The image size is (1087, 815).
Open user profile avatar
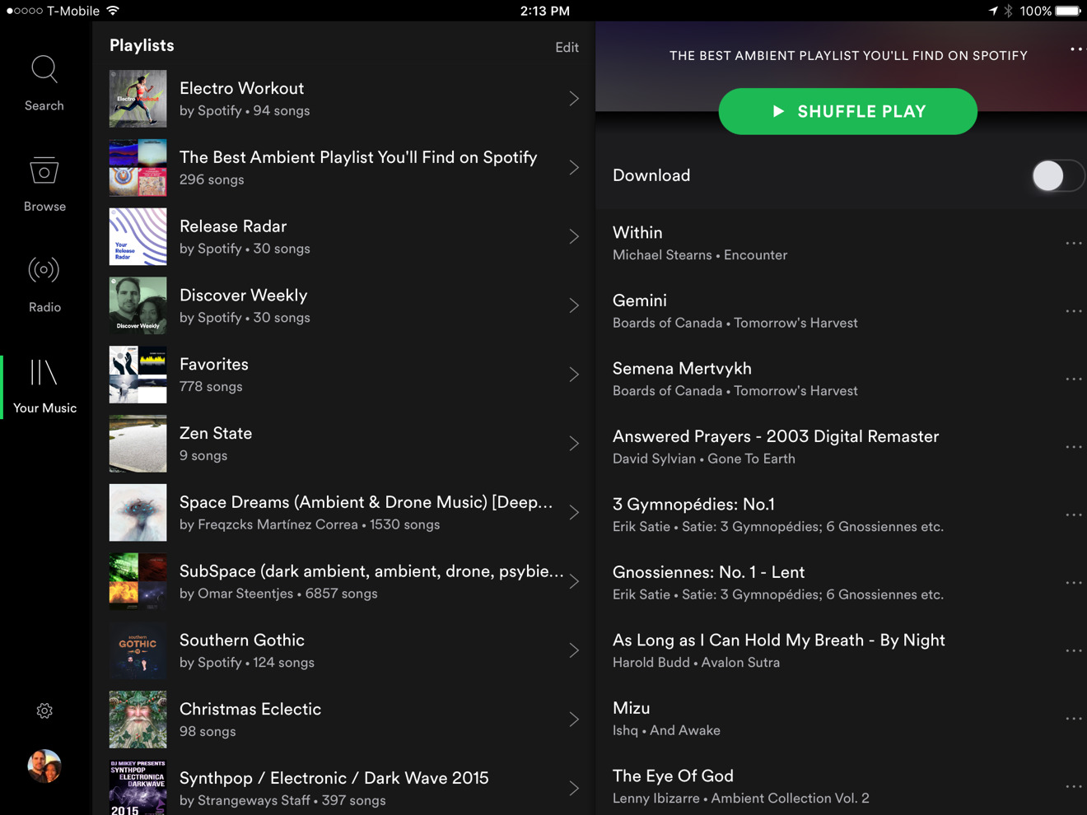click(44, 766)
